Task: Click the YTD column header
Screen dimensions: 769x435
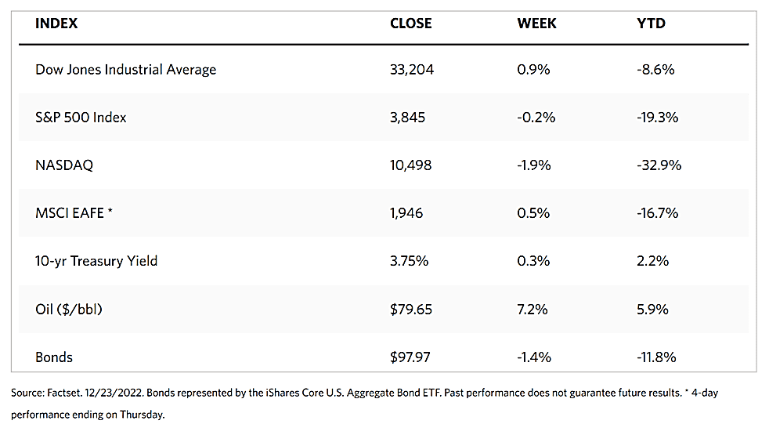Action: (651, 24)
